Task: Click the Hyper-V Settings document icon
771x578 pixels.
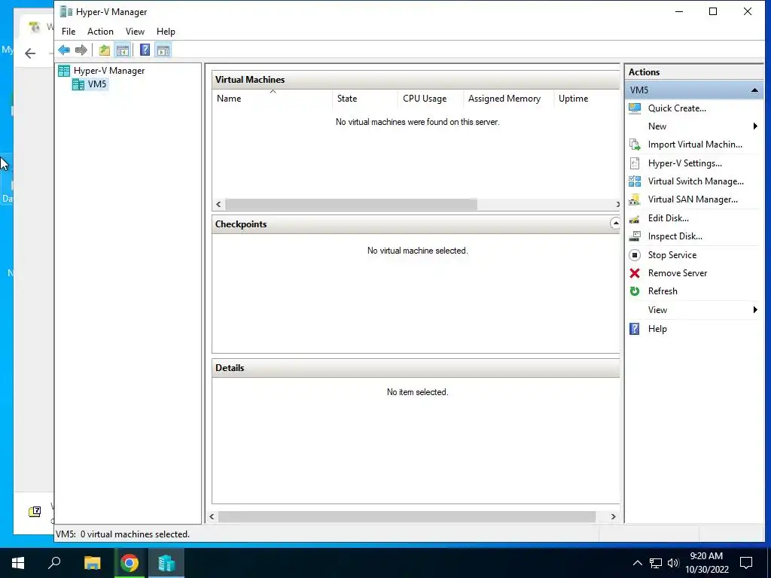Action: (x=635, y=163)
